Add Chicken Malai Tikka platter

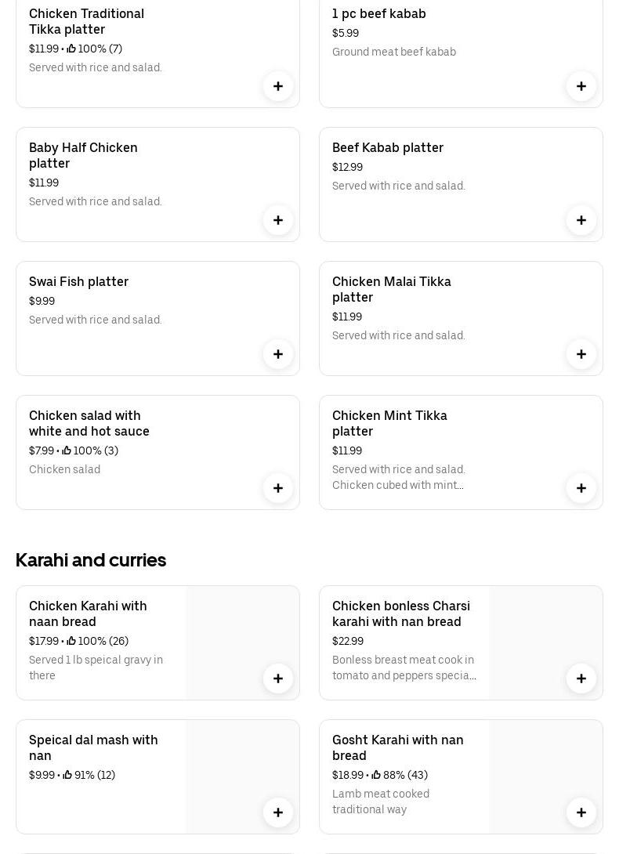click(x=581, y=354)
